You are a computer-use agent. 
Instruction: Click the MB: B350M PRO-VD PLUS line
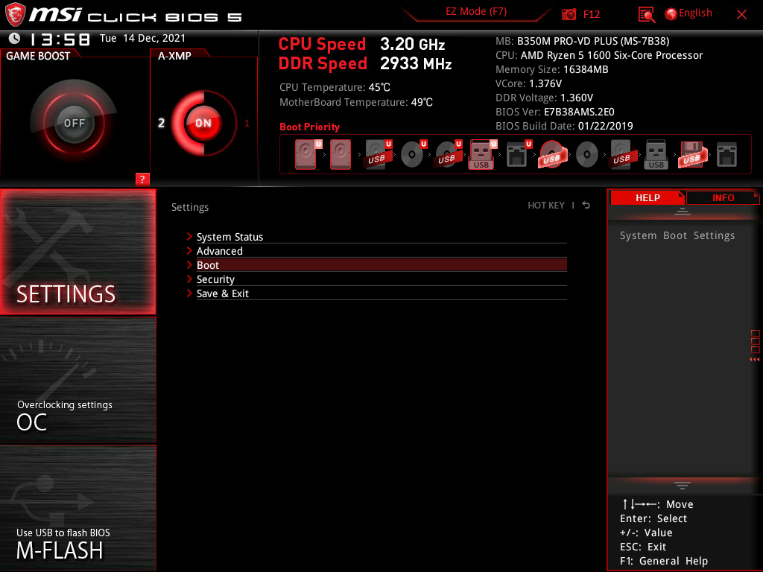pyautogui.click(x=582, y=41)
